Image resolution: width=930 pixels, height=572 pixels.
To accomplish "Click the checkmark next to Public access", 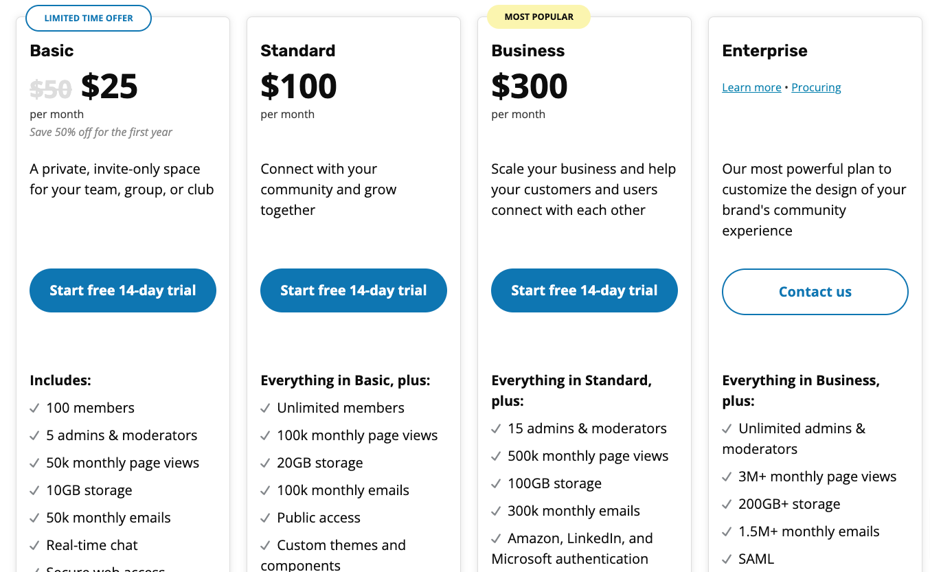I will click(x=264, y=518).
